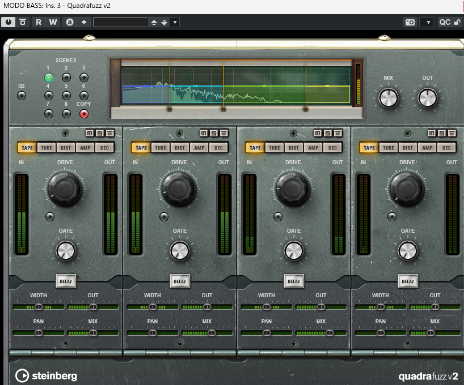This screenshot has width=464, height=385.
Task: Mute band 1 with its M icon
Action: coord(90,133)
